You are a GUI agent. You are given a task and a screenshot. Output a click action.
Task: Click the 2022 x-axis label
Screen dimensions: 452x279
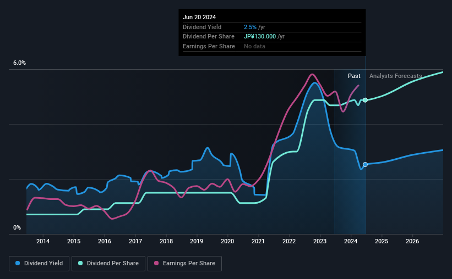point(289,241)
